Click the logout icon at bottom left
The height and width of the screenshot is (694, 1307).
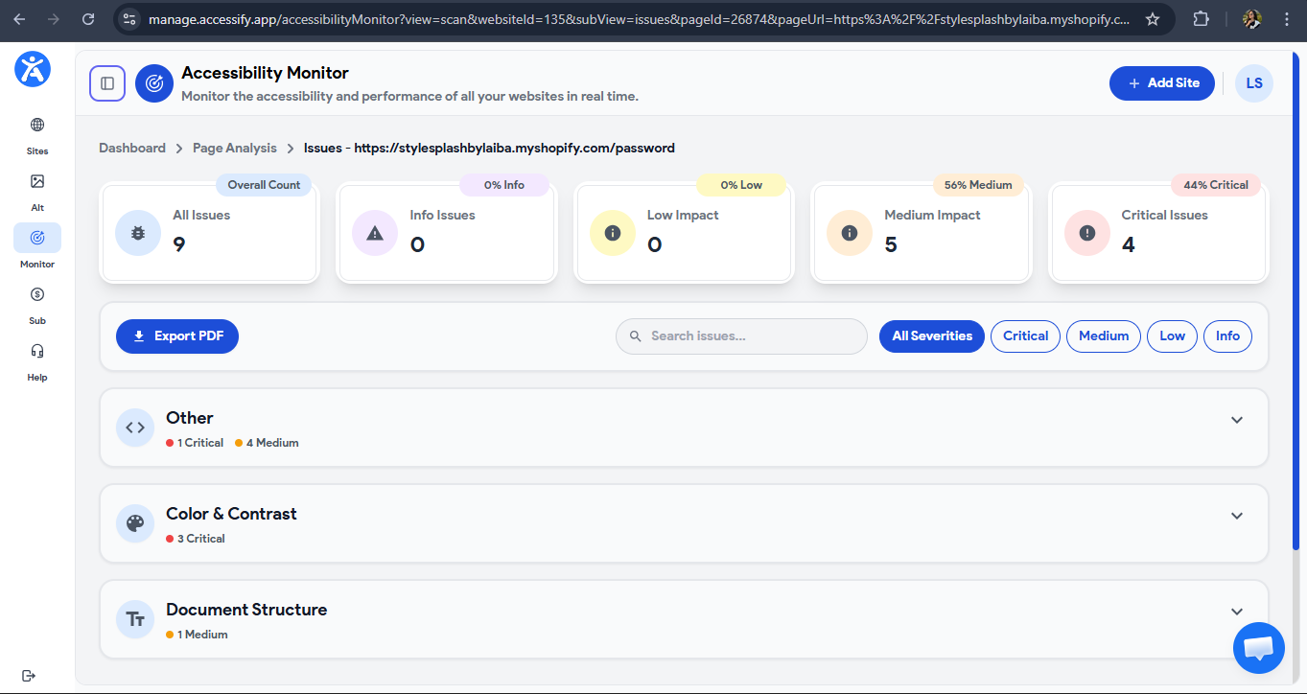[x=28, y=676]
